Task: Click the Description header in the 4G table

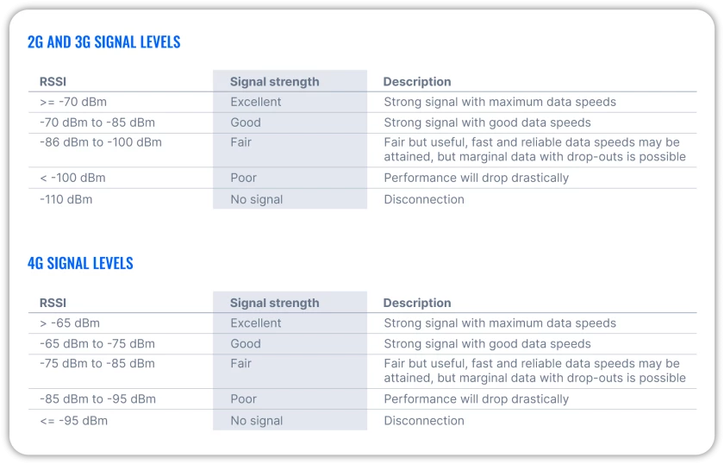Action: point(417,303)
